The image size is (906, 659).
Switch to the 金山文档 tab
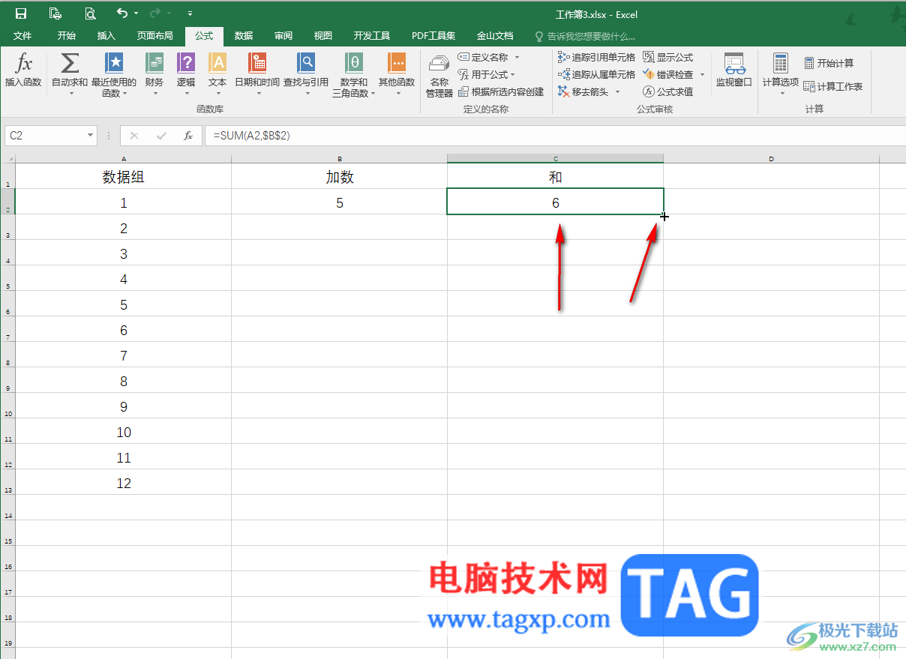(495, 35)
